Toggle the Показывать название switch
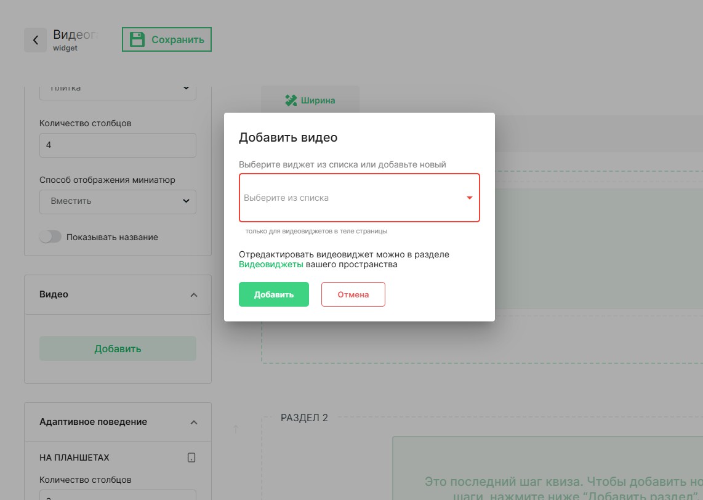The width and height of the screenshot is (703, 500). [50, 237]
